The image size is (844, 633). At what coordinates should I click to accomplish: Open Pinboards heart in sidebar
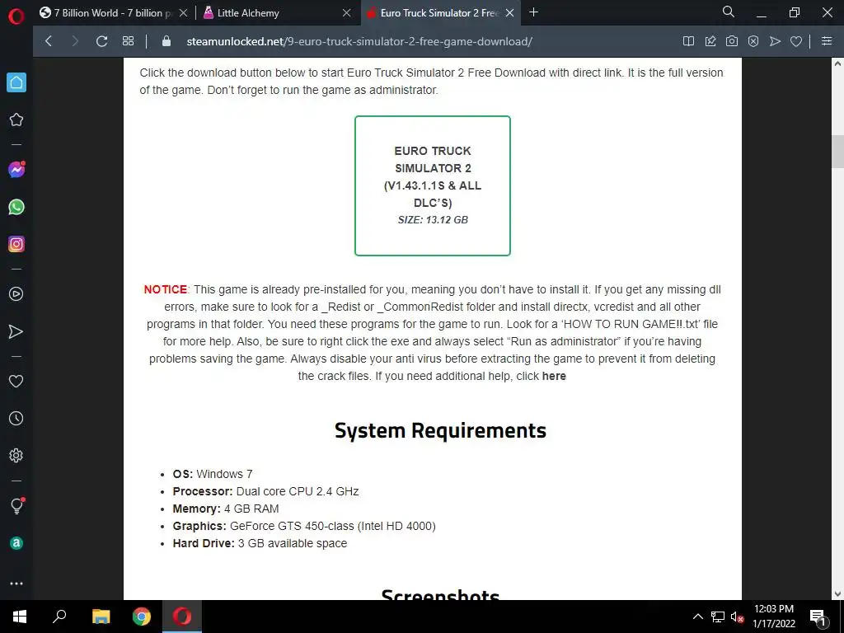pos(16,381)
